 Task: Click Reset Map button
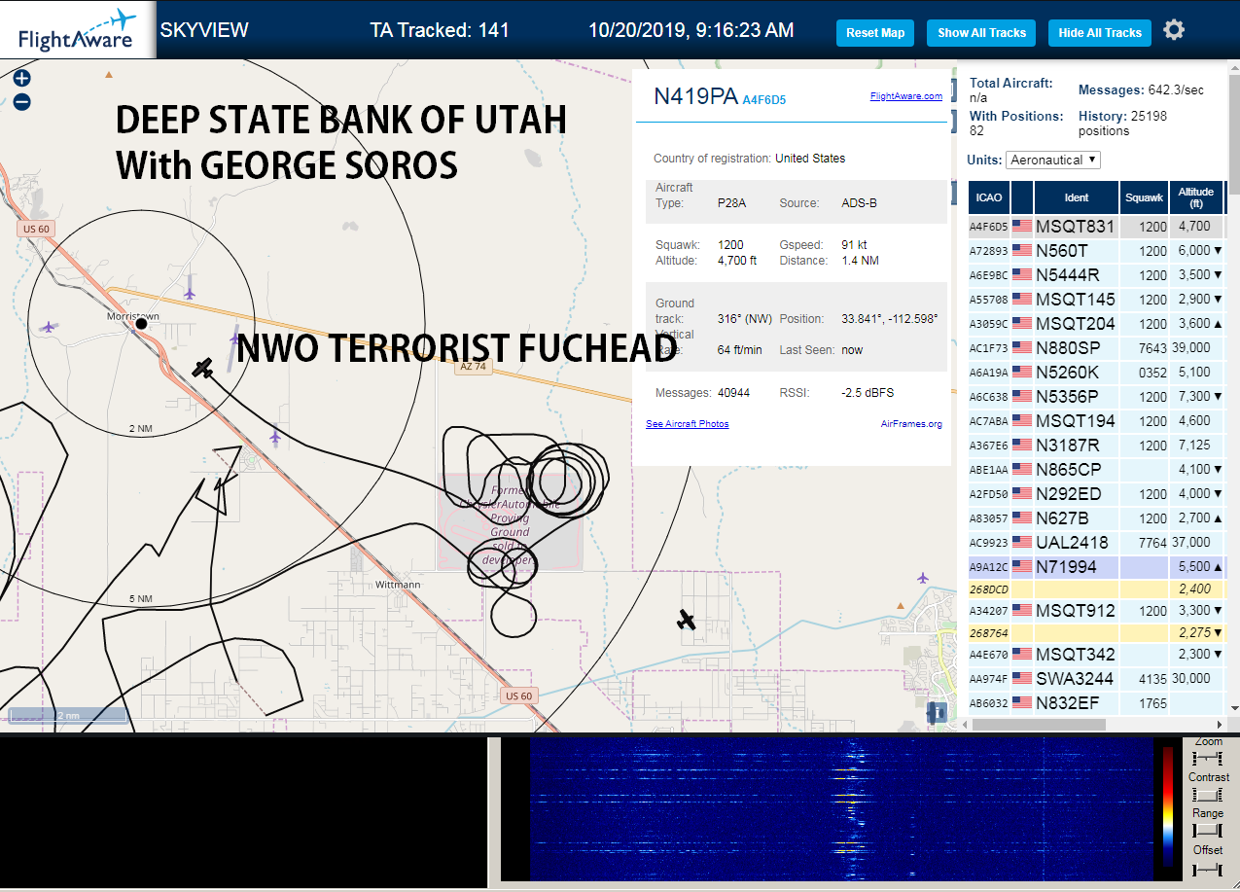[875, 33]
